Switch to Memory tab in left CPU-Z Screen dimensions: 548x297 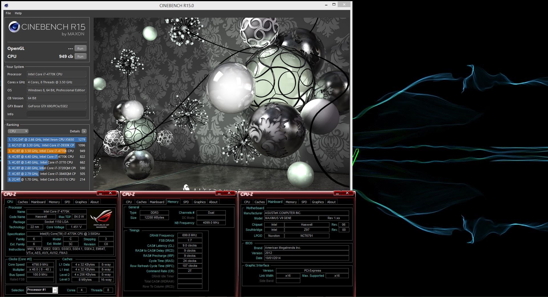pyautogui.click(x=54, y=202)
